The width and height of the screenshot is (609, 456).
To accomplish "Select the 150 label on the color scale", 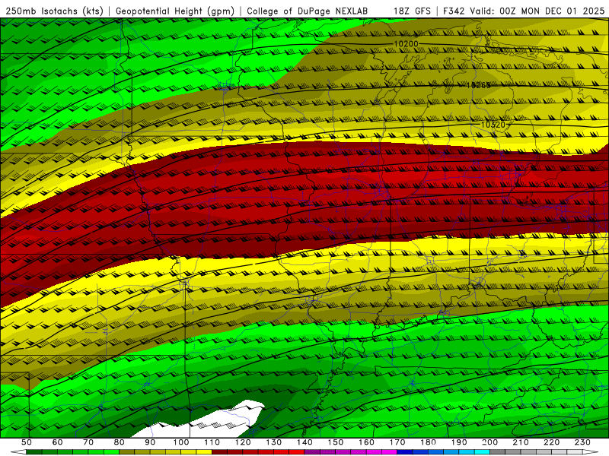I will (x=336, y=442).
